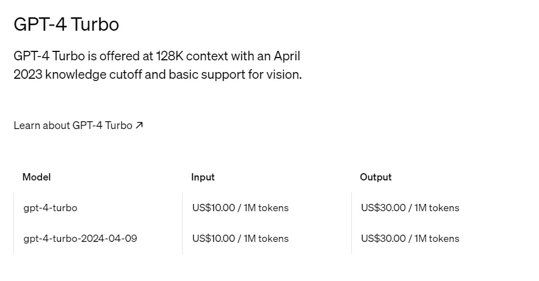Viewport: 539px width, 281px height.
Task: Click the gpt-4-turbo output price US$30.00
Action: (383, 208)
